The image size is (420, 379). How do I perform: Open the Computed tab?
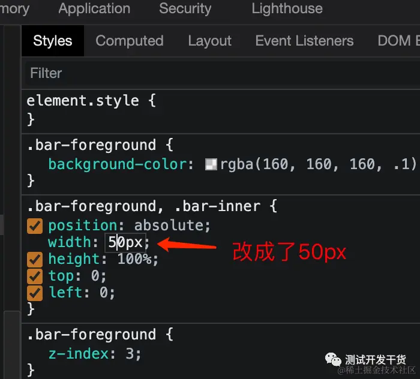click(130, 41)
